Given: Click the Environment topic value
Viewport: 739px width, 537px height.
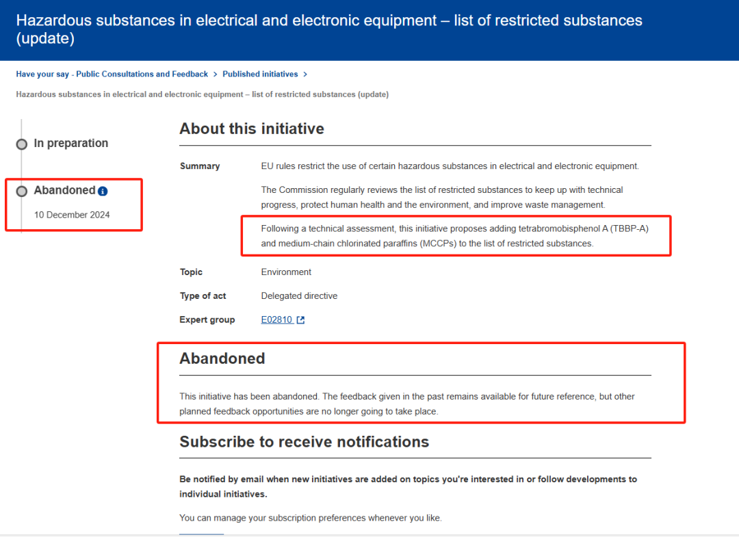Looking at the screenshot, I should pos(286,272).
